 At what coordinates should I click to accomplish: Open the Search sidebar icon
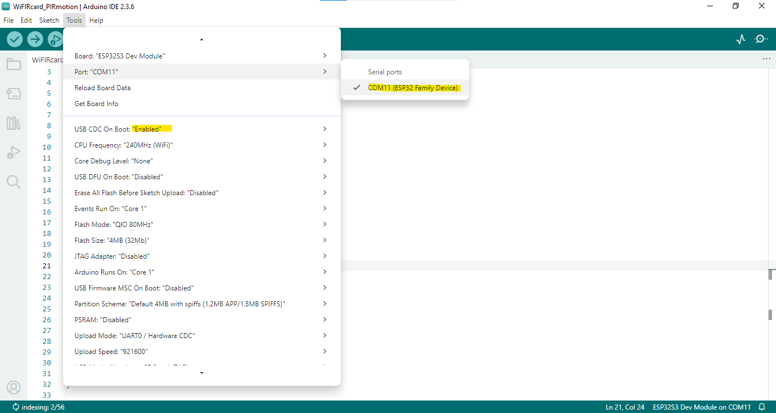point(14,182)
